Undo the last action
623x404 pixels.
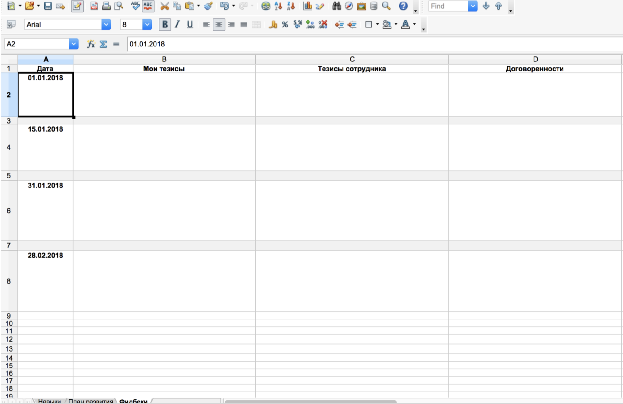tap(224, 6)
